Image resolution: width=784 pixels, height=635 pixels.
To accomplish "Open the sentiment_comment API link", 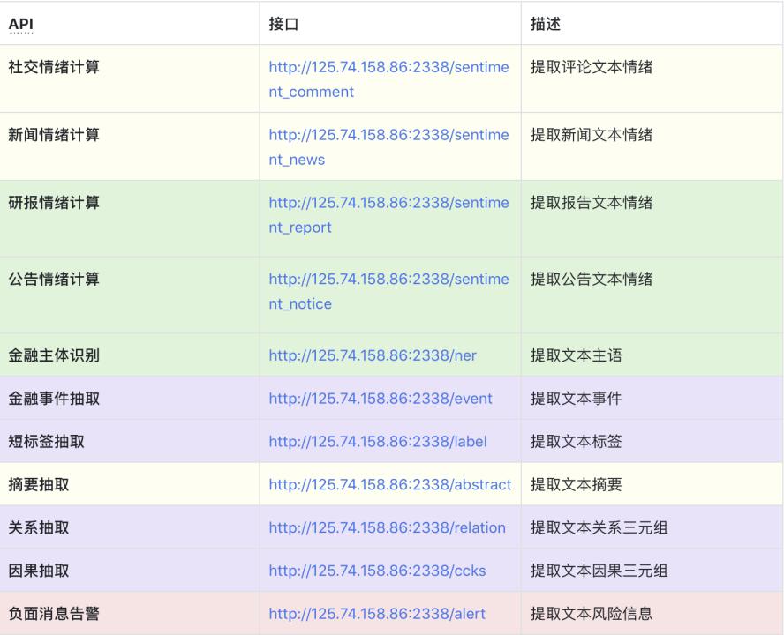I will tap(388, 68).
